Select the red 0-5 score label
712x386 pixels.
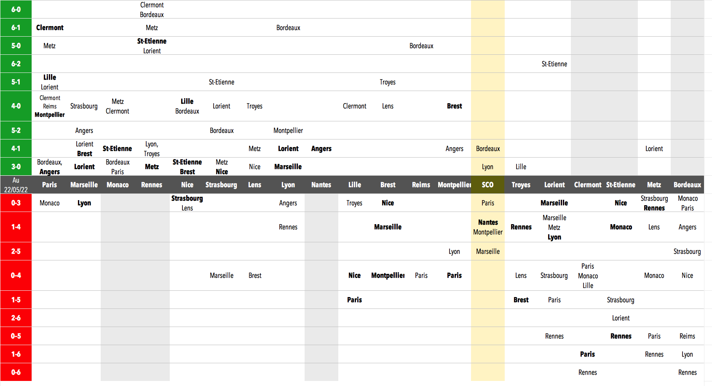[x=16, y=336]
